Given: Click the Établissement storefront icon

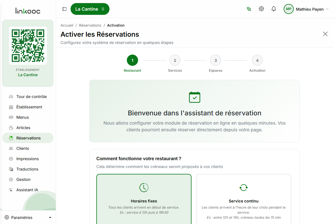Looking at the screenshot, I should click(11, 107).
